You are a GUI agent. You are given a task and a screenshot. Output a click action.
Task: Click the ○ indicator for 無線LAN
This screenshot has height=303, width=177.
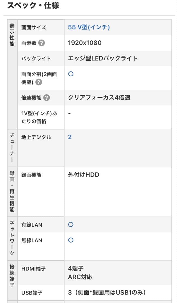tap(70, 240)
